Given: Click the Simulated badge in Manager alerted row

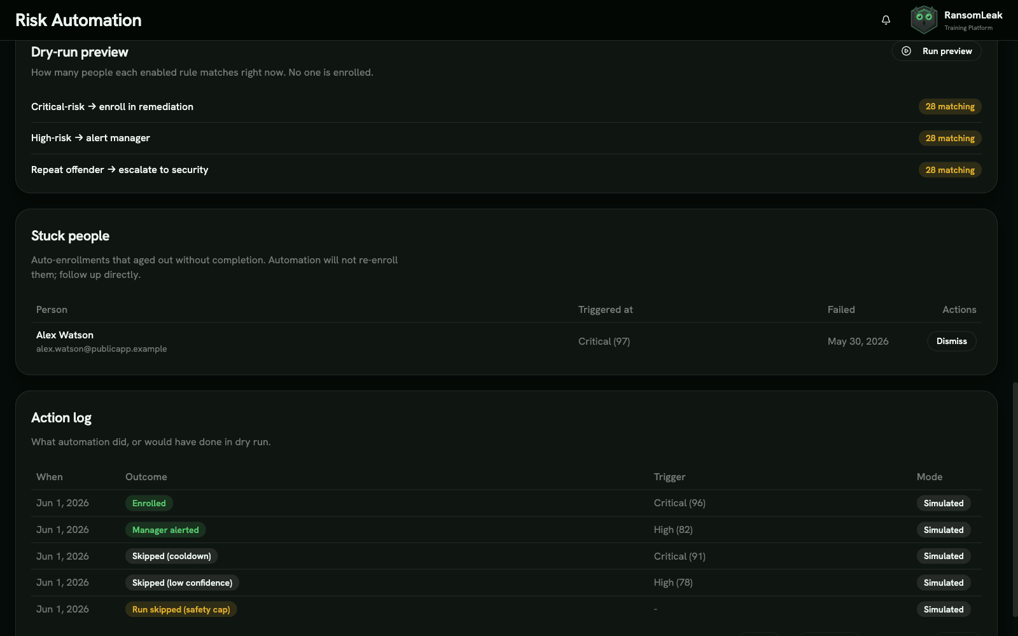Looking at the screenshot, I should click(x=944, y=530).
